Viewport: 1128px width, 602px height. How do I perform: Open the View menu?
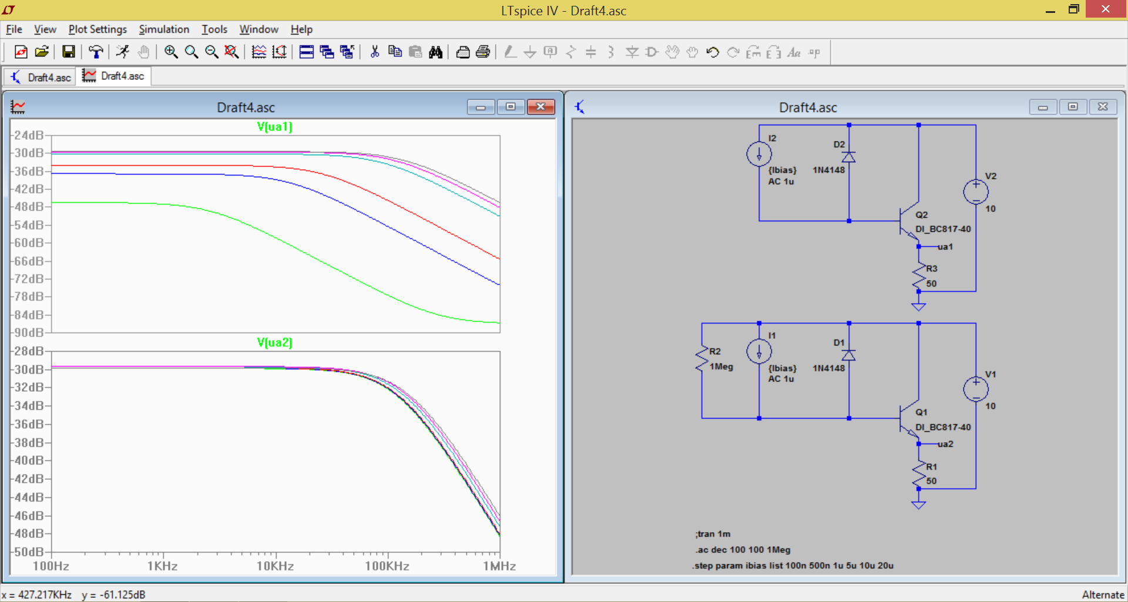[x=45, y=29]
